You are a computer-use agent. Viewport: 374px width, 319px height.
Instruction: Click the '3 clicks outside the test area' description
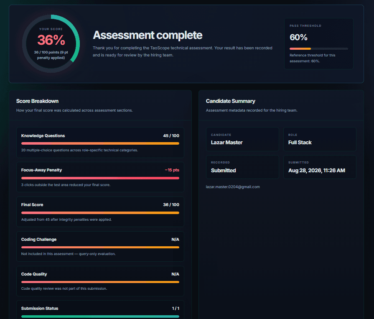66,185
